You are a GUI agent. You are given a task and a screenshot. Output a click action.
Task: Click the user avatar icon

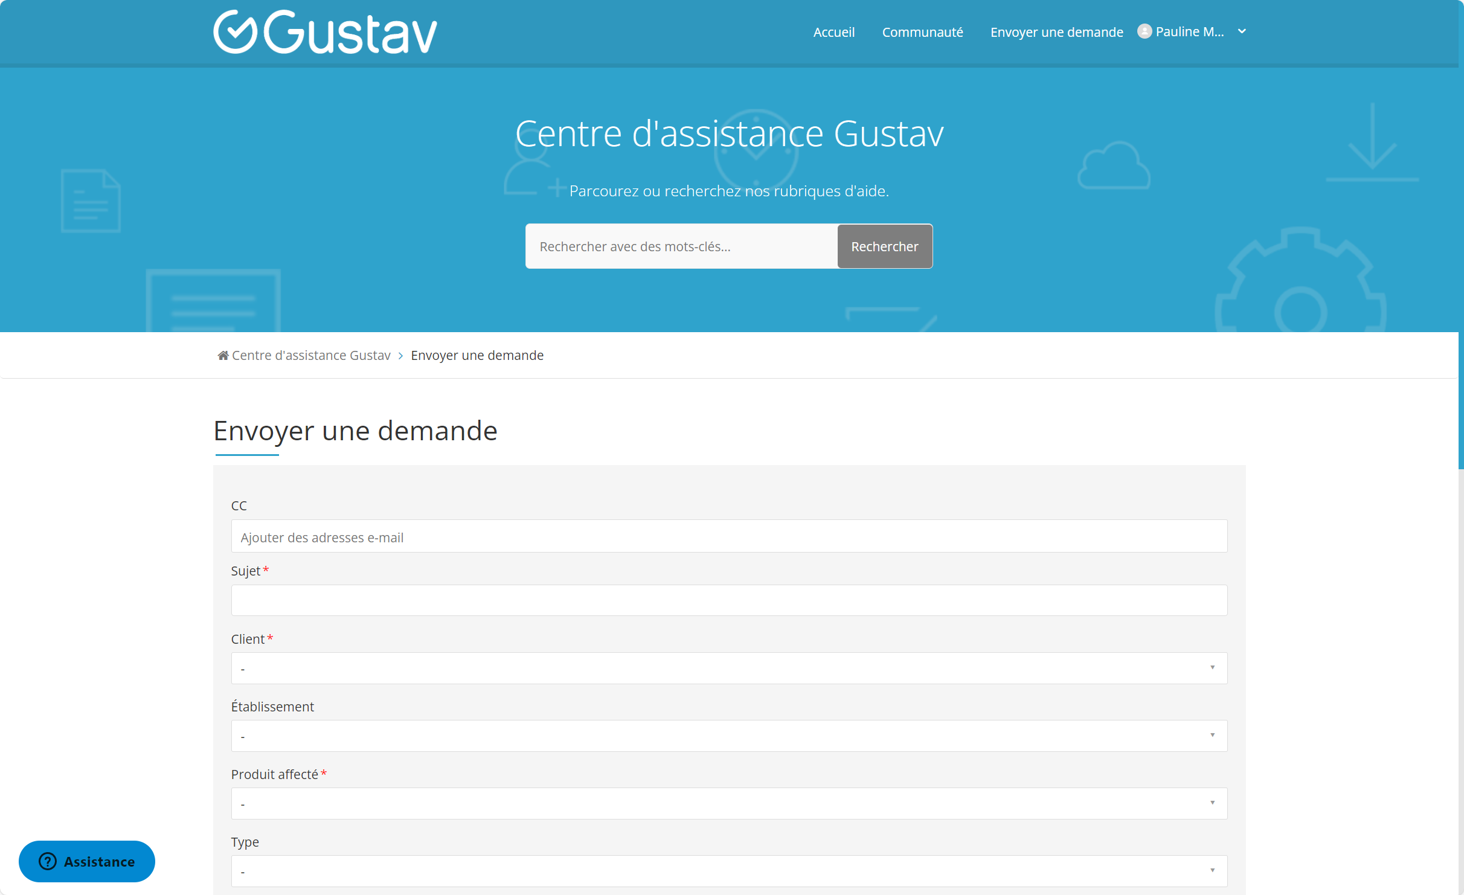coord(1144,31)
